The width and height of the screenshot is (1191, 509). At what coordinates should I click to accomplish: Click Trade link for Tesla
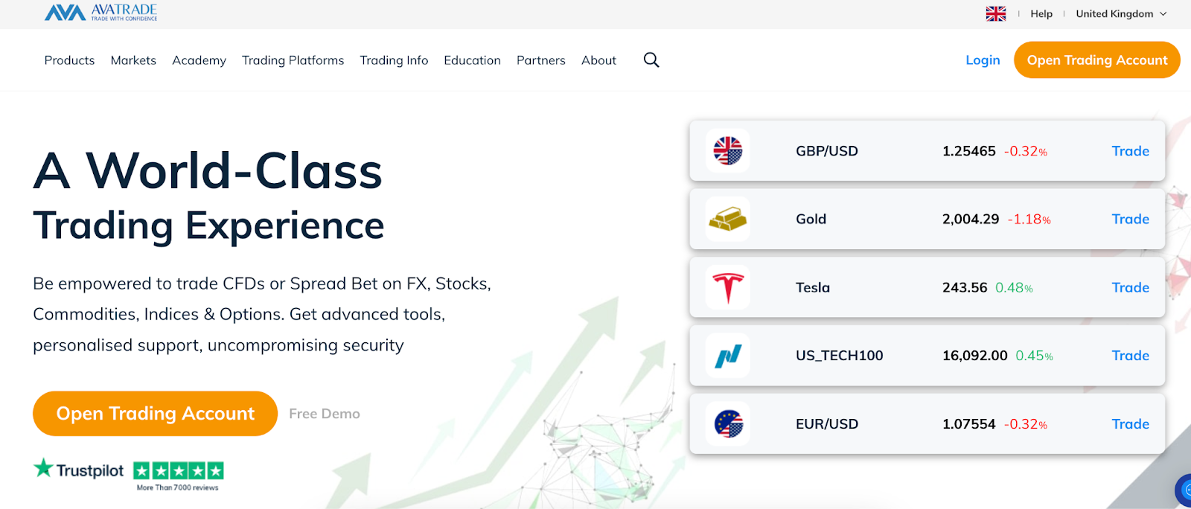tap(1130, 288)
